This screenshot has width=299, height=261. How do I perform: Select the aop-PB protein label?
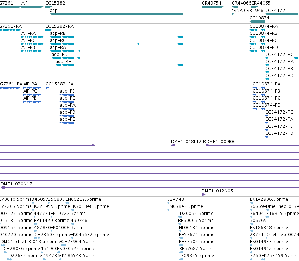[67, 91]
